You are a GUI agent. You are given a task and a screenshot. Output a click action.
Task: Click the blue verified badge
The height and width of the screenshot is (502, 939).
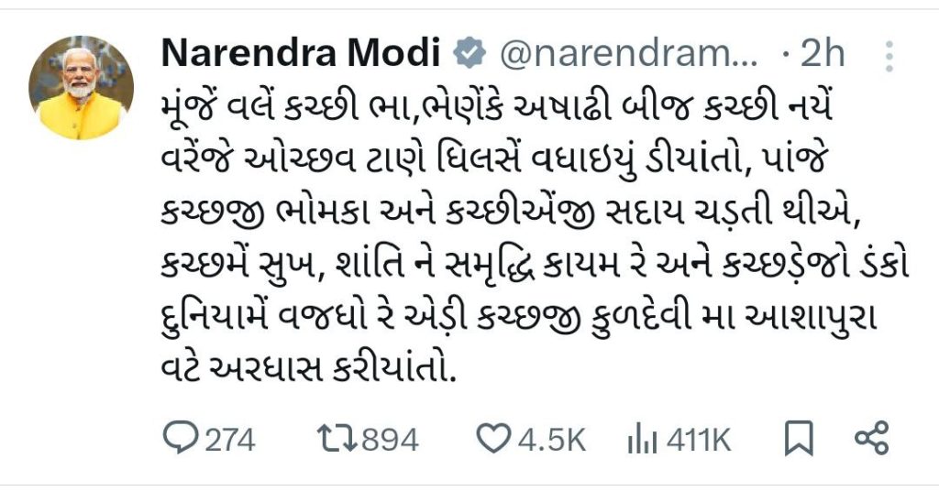click(x=470, y=55)
